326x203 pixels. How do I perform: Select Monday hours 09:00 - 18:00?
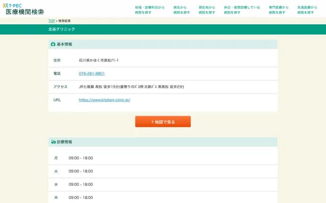(x=80, y=158)
